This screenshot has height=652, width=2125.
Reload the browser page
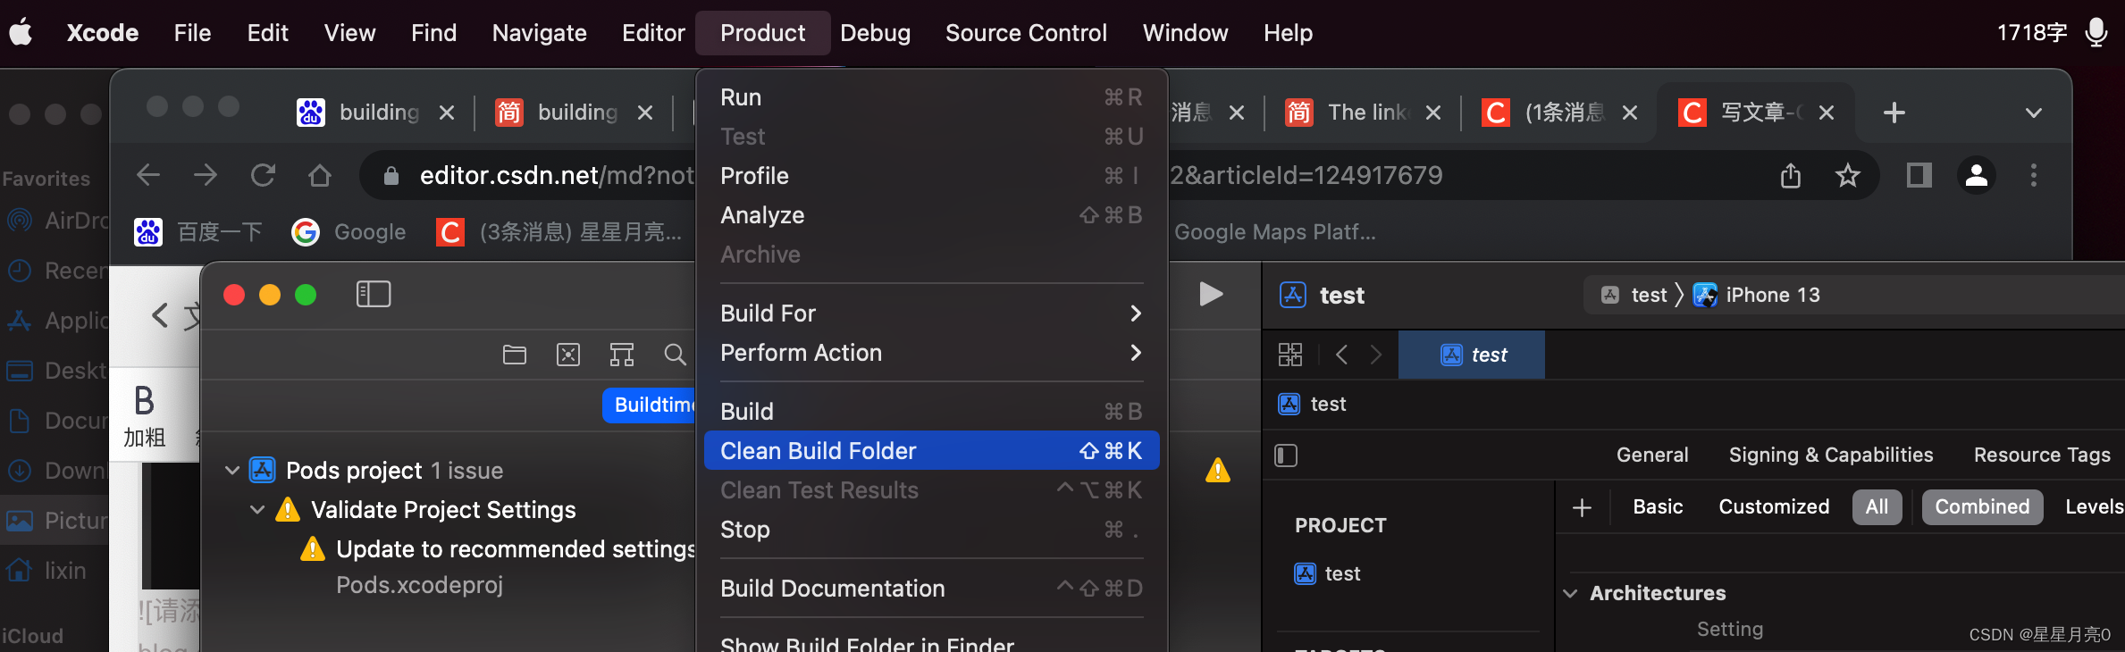(263, 175)
